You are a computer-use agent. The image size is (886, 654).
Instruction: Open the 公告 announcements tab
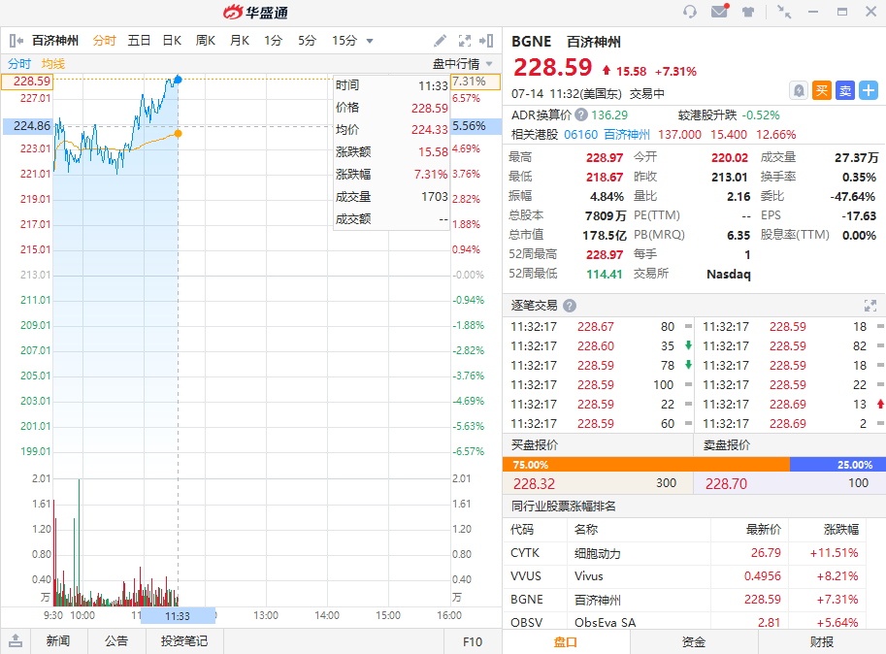(x=116, y=641)
